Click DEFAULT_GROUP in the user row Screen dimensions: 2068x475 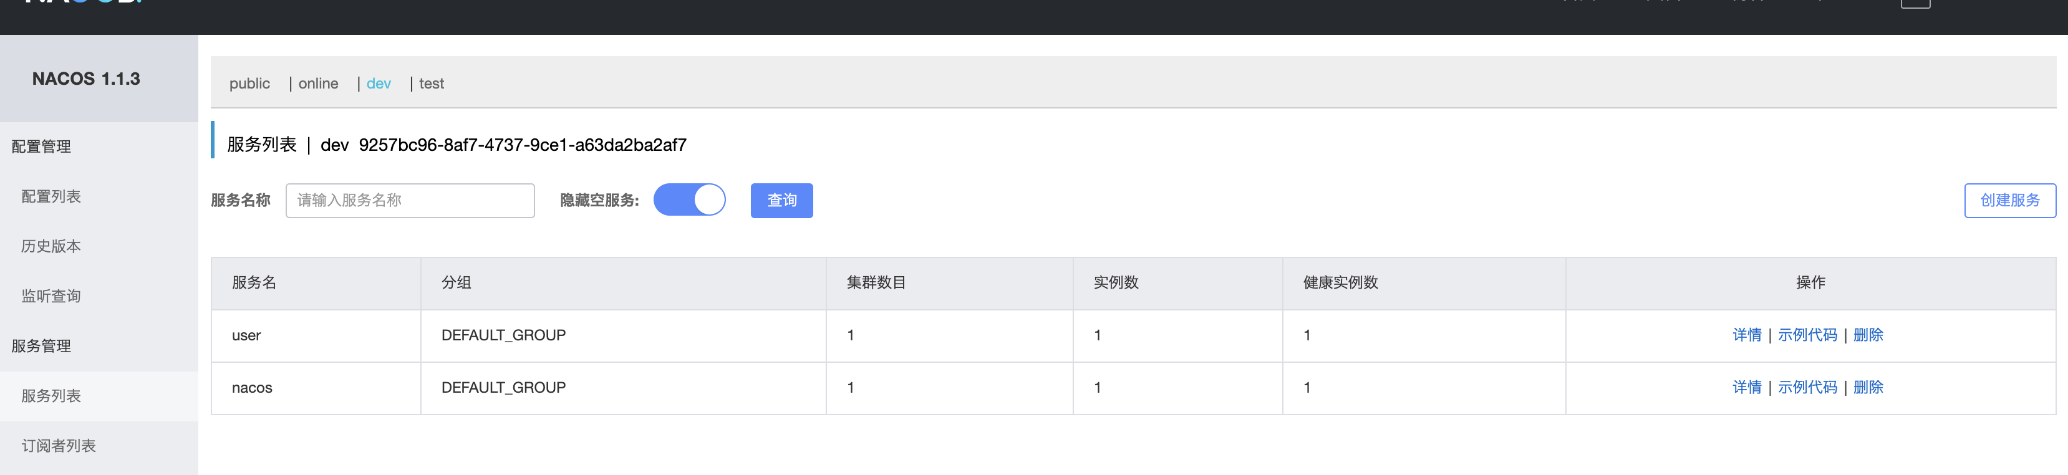[503, 335]
